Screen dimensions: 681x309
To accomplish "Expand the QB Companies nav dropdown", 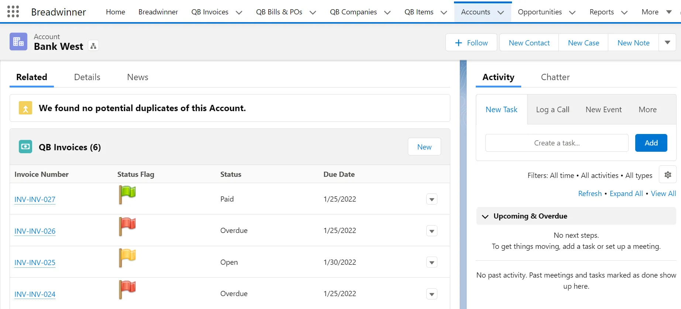I will 388,12.
